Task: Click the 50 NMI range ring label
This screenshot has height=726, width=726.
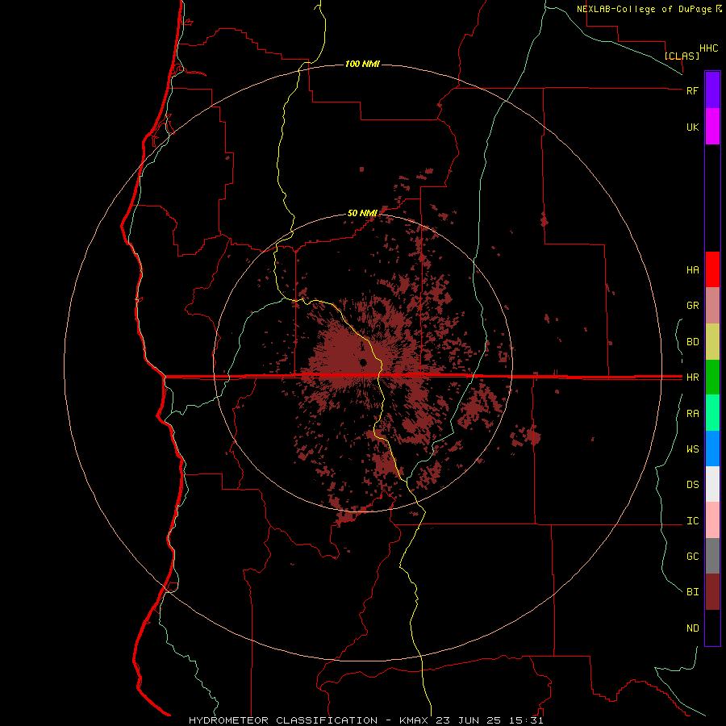Action: pyautogui.click(x=362, y=213)
